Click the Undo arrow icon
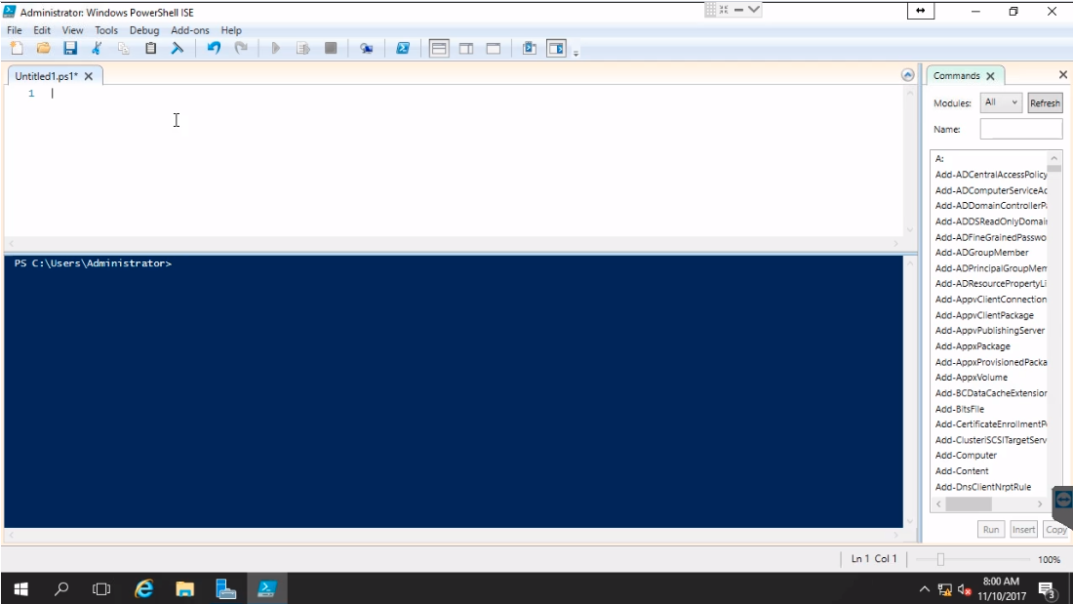1073x604 pixels. pyautogui.click(x=214, y=48)
